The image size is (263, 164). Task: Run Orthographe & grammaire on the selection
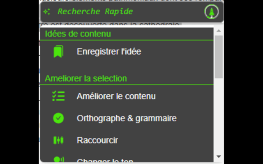click(x=127, y=118)
